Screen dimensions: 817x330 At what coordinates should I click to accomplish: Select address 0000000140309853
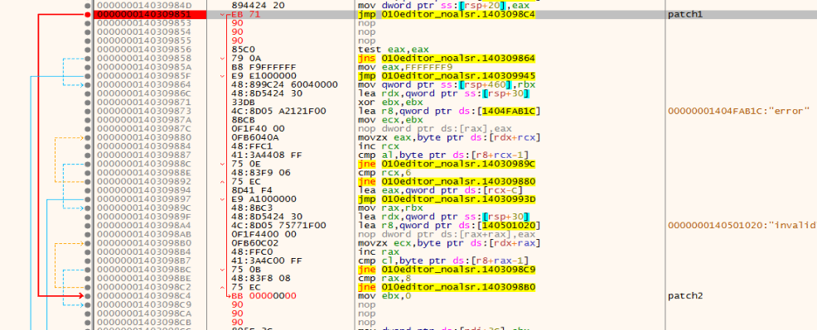[144, 23]
